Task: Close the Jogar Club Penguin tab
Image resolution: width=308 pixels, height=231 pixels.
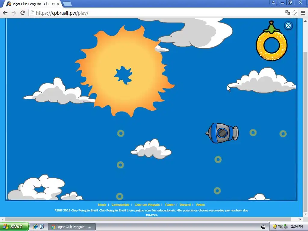Action: [x=58, y=4]
